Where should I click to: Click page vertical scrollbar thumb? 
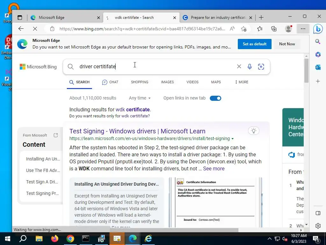pyautogui.click(x=306, y=71)
